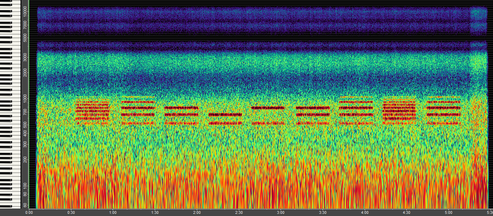Click the 3:30 time axis label
Viewport: 493px width, 216px height.
(323, 212)
